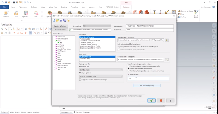Check Suppress variable reinitialize messages

[80, 80]
